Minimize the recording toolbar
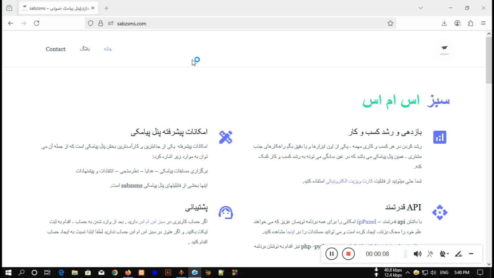 pyautogui.click(x=471, y=254)
